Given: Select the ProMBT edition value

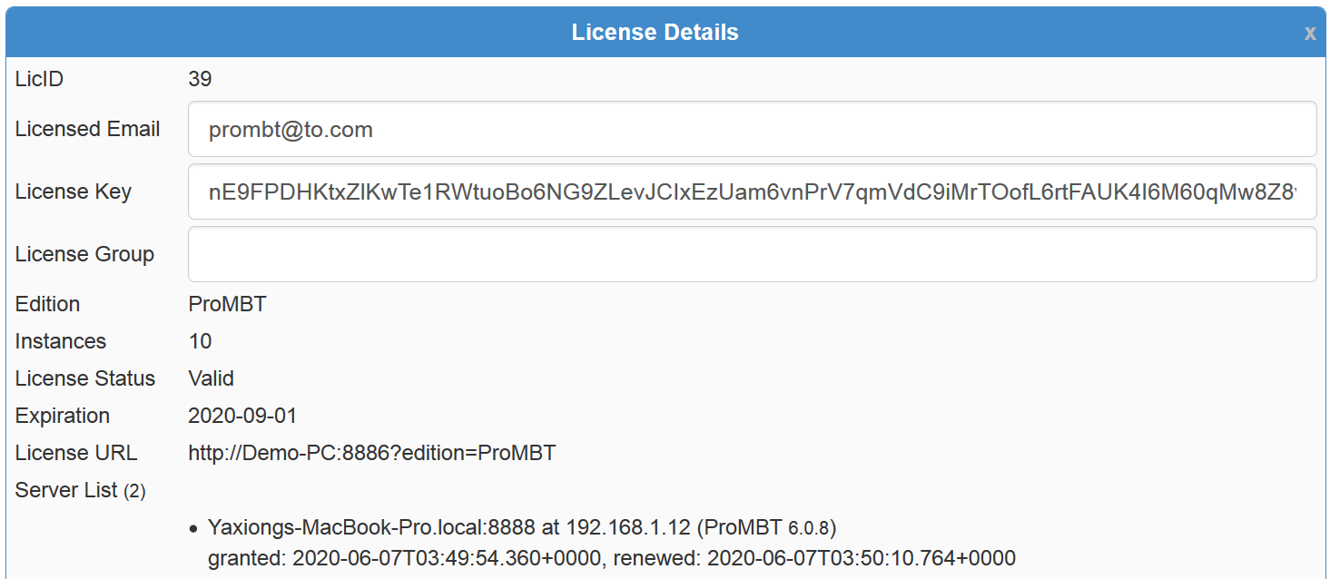Looking at the screenshot, I should (227, 304).
